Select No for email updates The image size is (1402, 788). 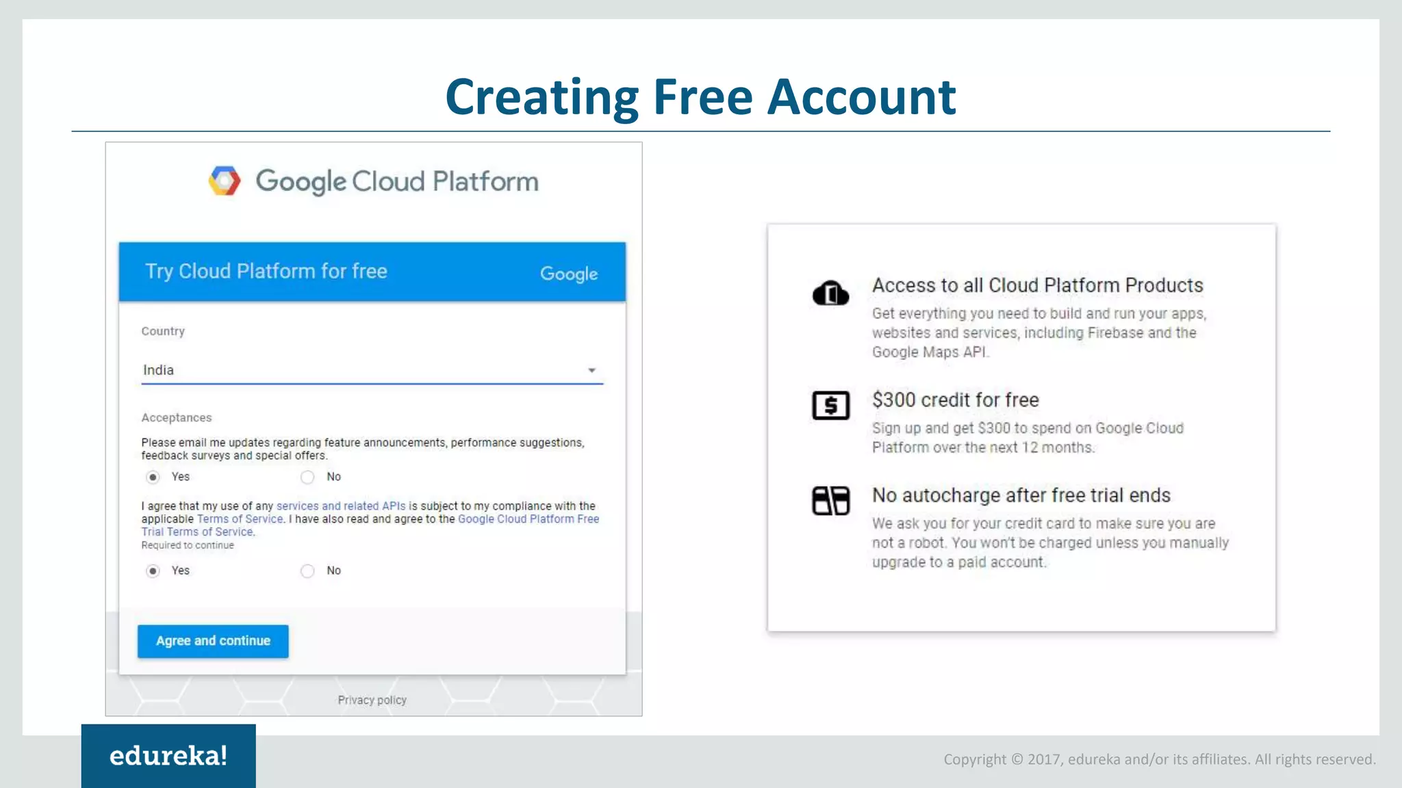click(307, 477)
